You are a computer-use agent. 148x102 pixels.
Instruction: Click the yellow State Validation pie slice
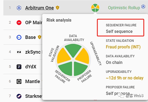coord(63,56)
